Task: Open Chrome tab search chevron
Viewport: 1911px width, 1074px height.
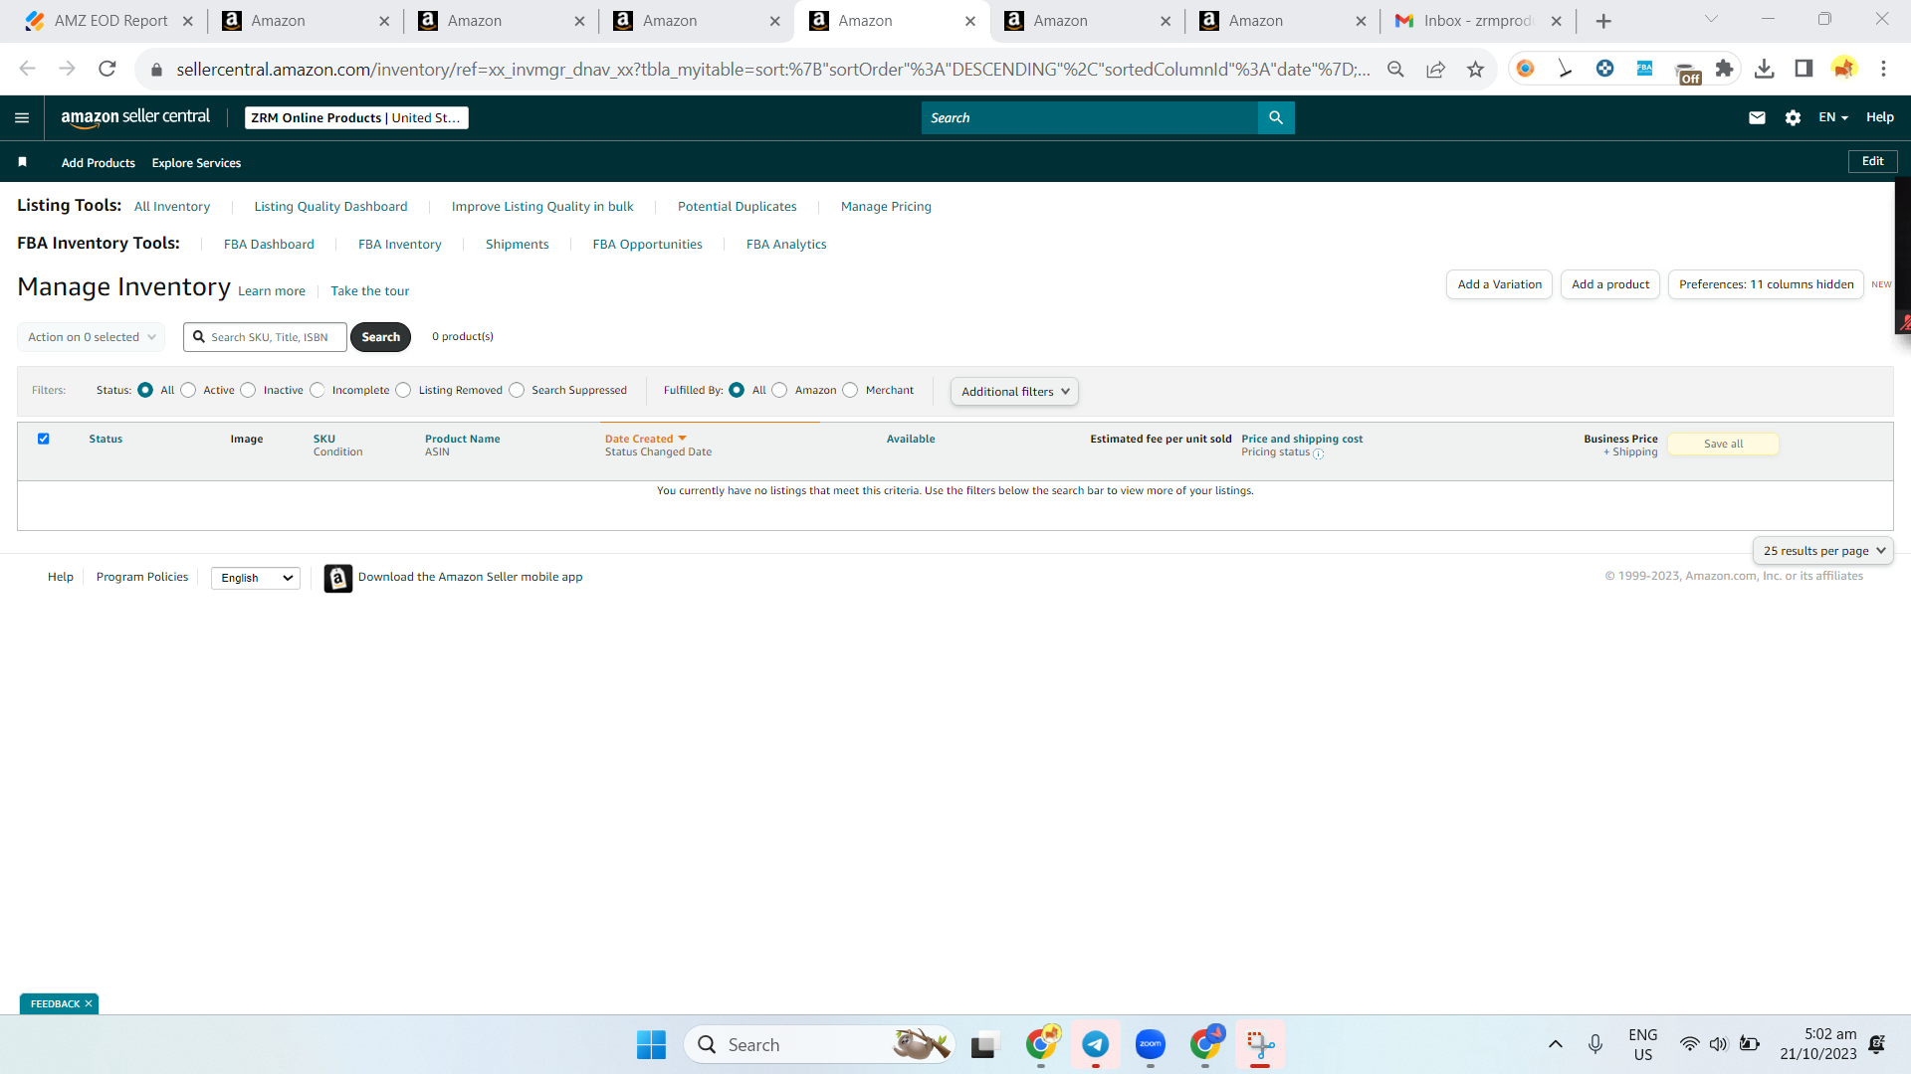Action: pos(1711,19)
